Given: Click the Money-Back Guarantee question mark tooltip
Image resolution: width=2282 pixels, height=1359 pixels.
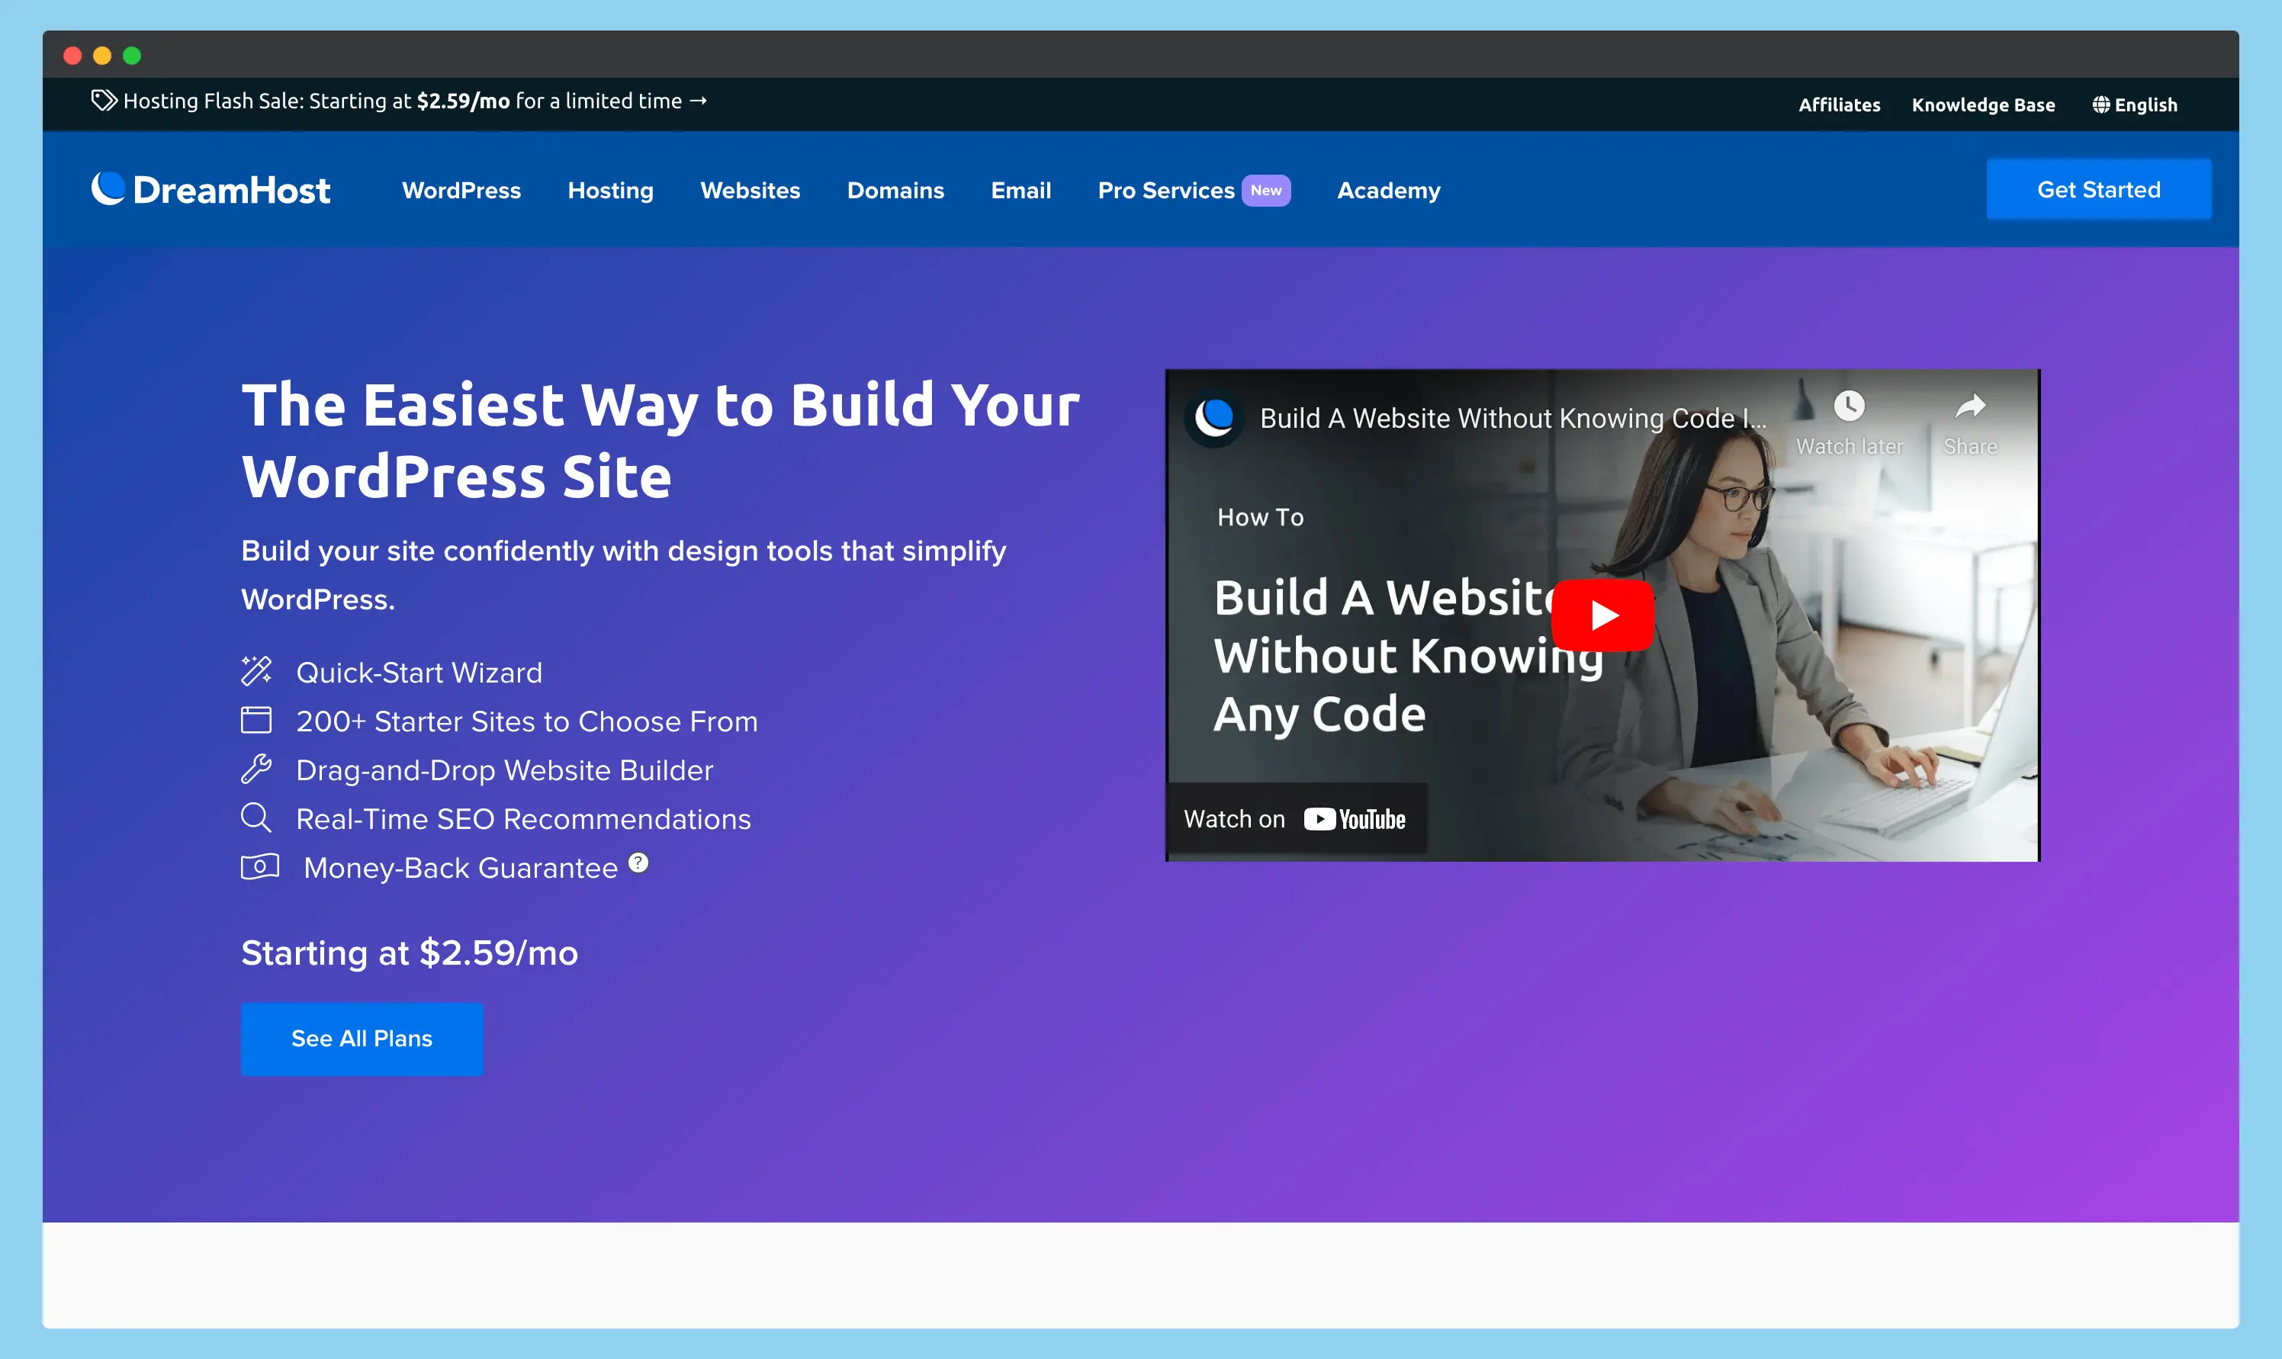Looking at the screenshot, I should (638, 862).
